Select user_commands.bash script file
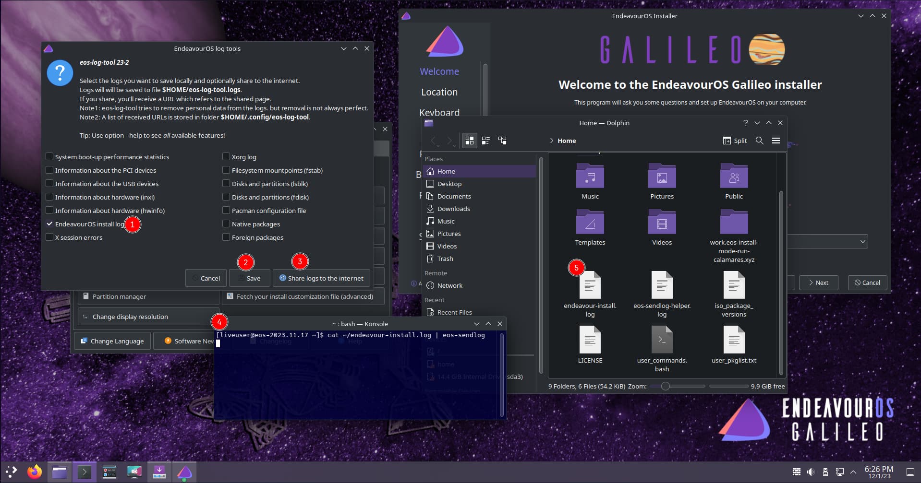 [x=662, y=349]
